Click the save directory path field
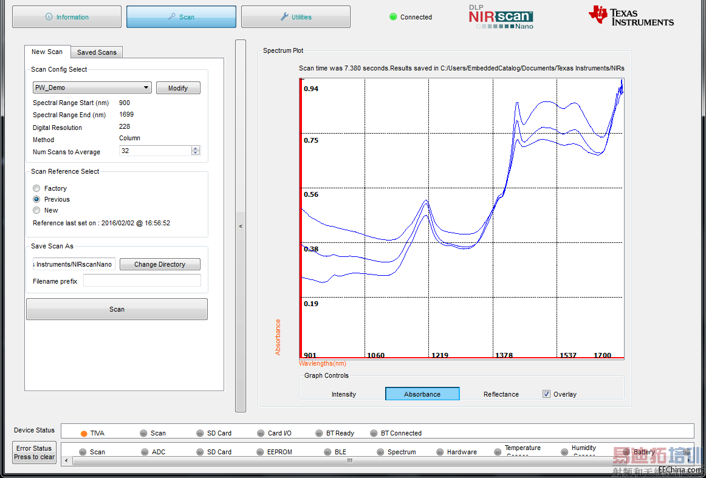The image size is (706, 478). point(74,264)
